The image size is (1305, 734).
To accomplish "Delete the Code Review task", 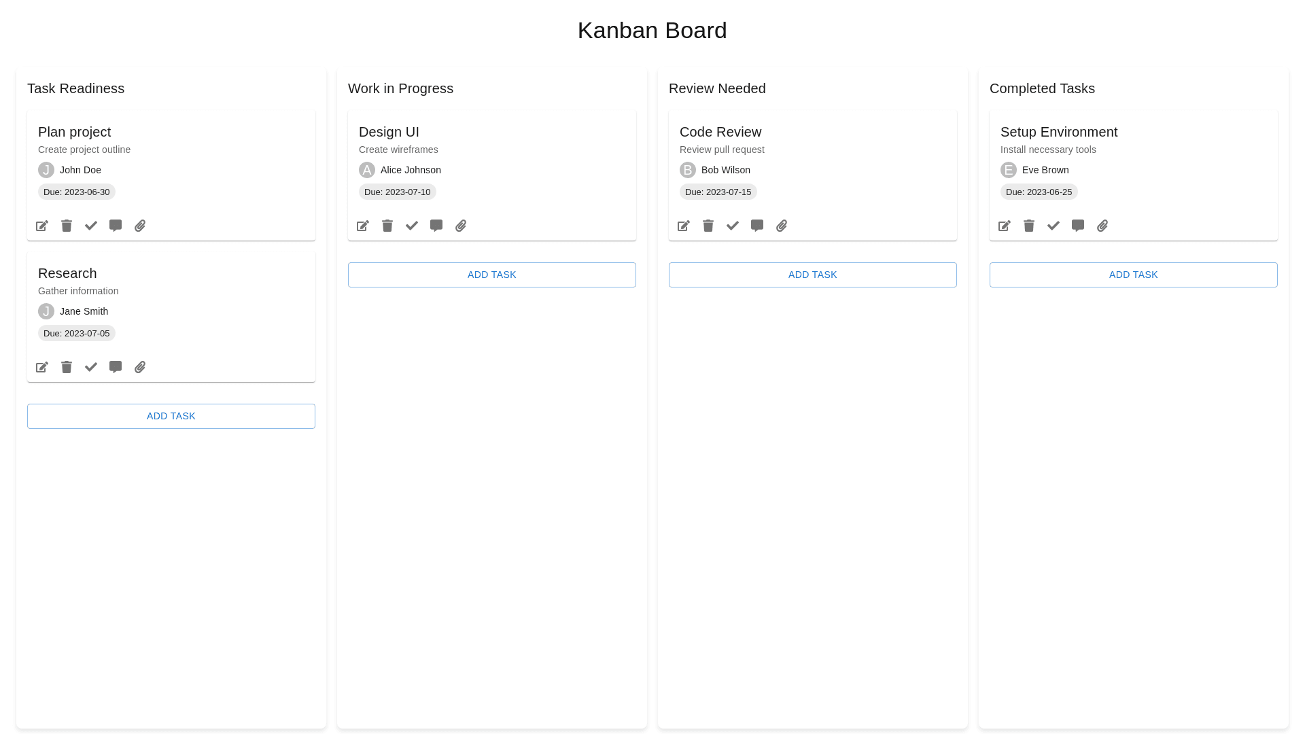I will pyautogui.click(x=708, y=226).
